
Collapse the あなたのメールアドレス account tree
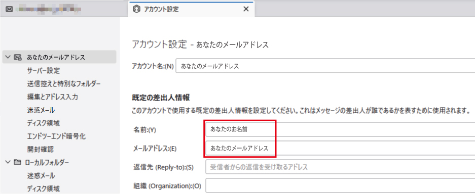click(x=8, y=57)
